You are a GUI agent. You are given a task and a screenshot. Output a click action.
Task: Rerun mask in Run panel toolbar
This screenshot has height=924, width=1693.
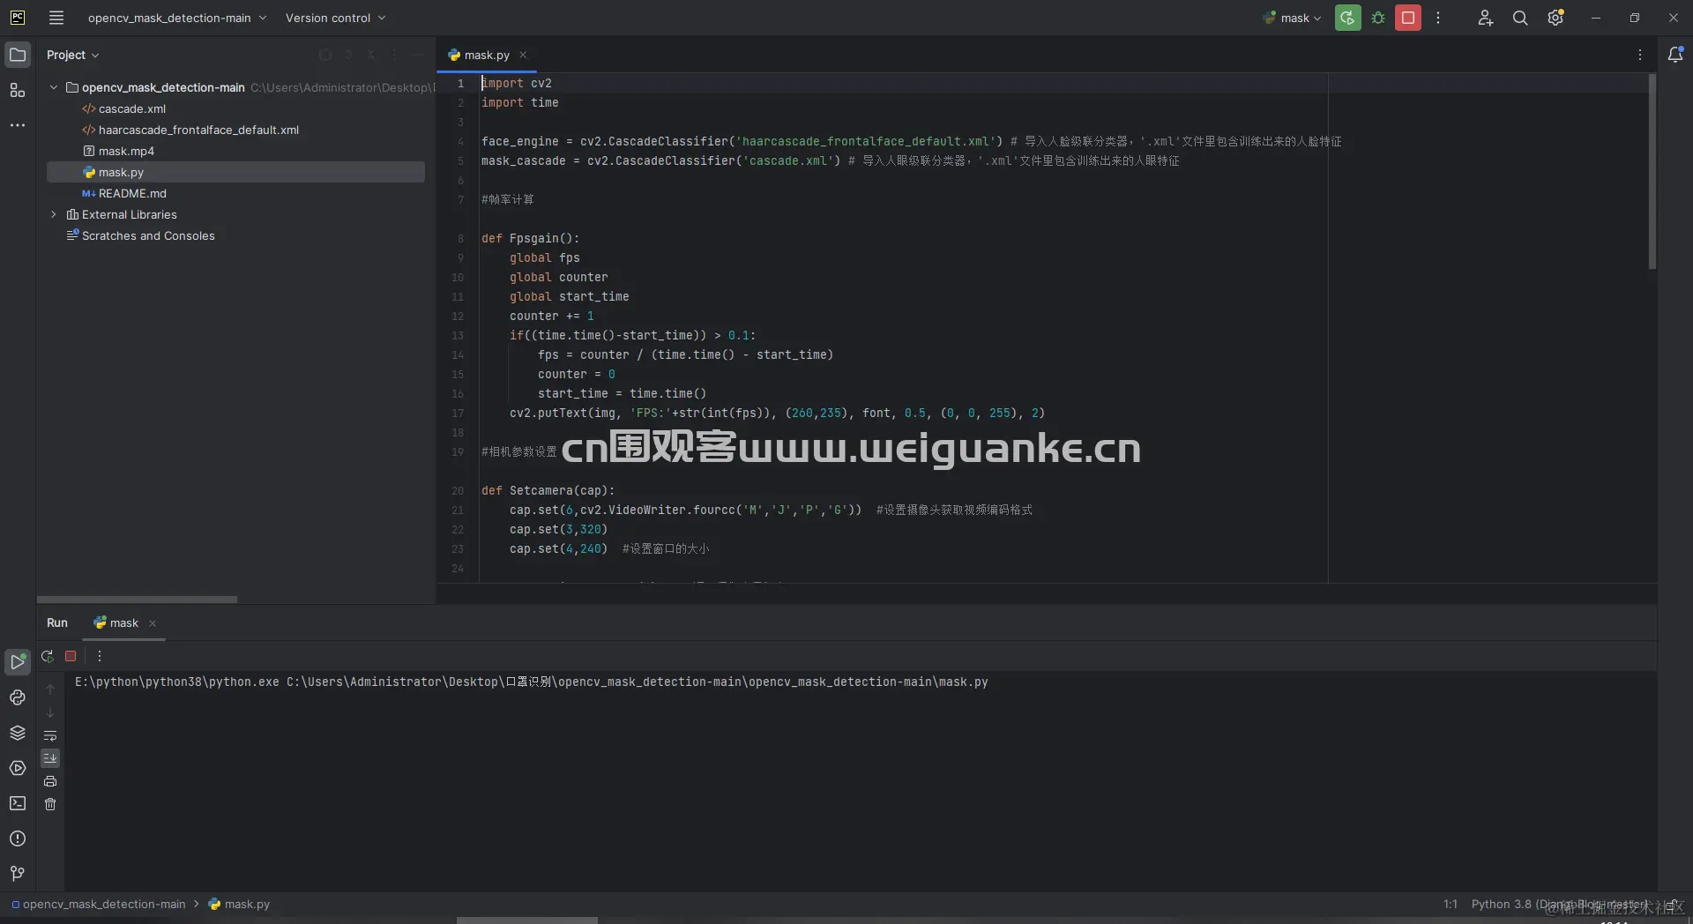(x=48, y=656)
